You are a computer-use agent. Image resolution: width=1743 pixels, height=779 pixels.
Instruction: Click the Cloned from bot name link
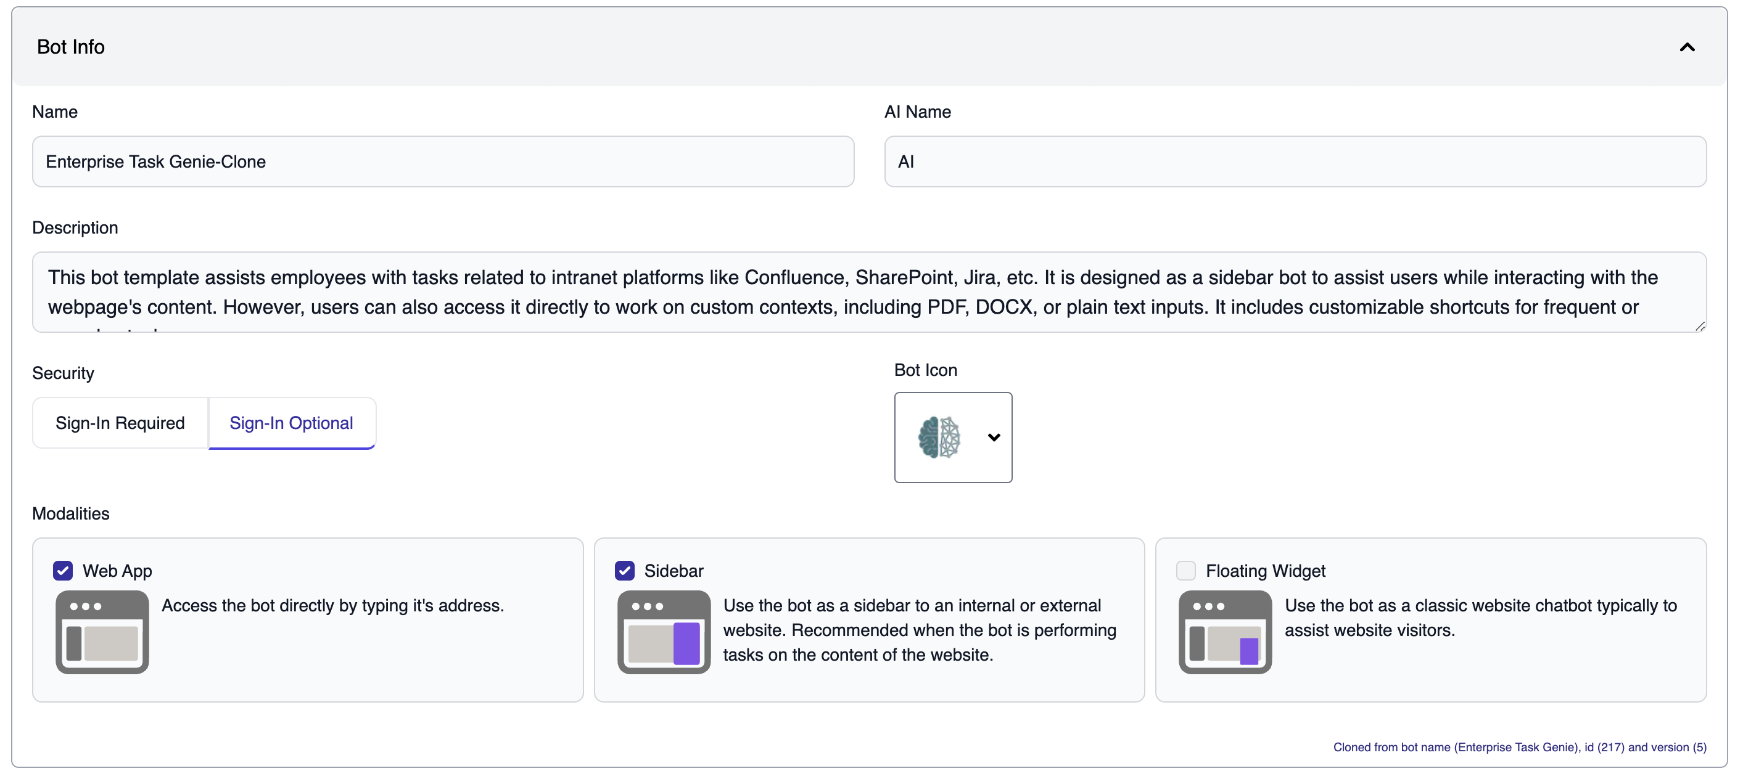coord(1519,746)
